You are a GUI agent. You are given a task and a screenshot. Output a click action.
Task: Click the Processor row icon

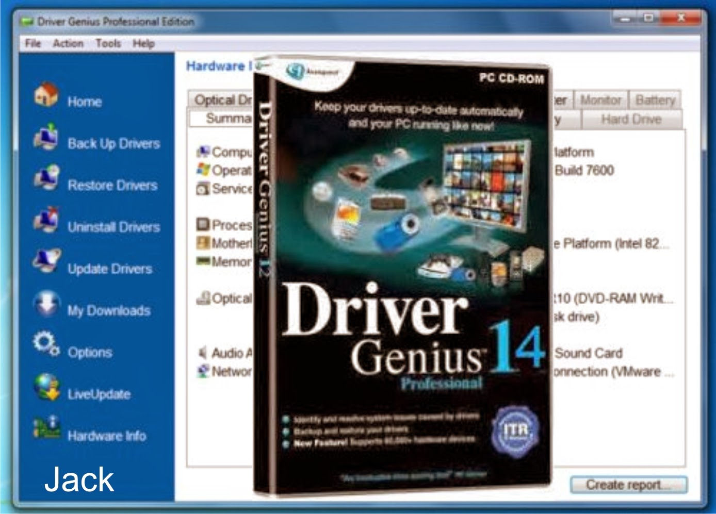pos(203,225)
